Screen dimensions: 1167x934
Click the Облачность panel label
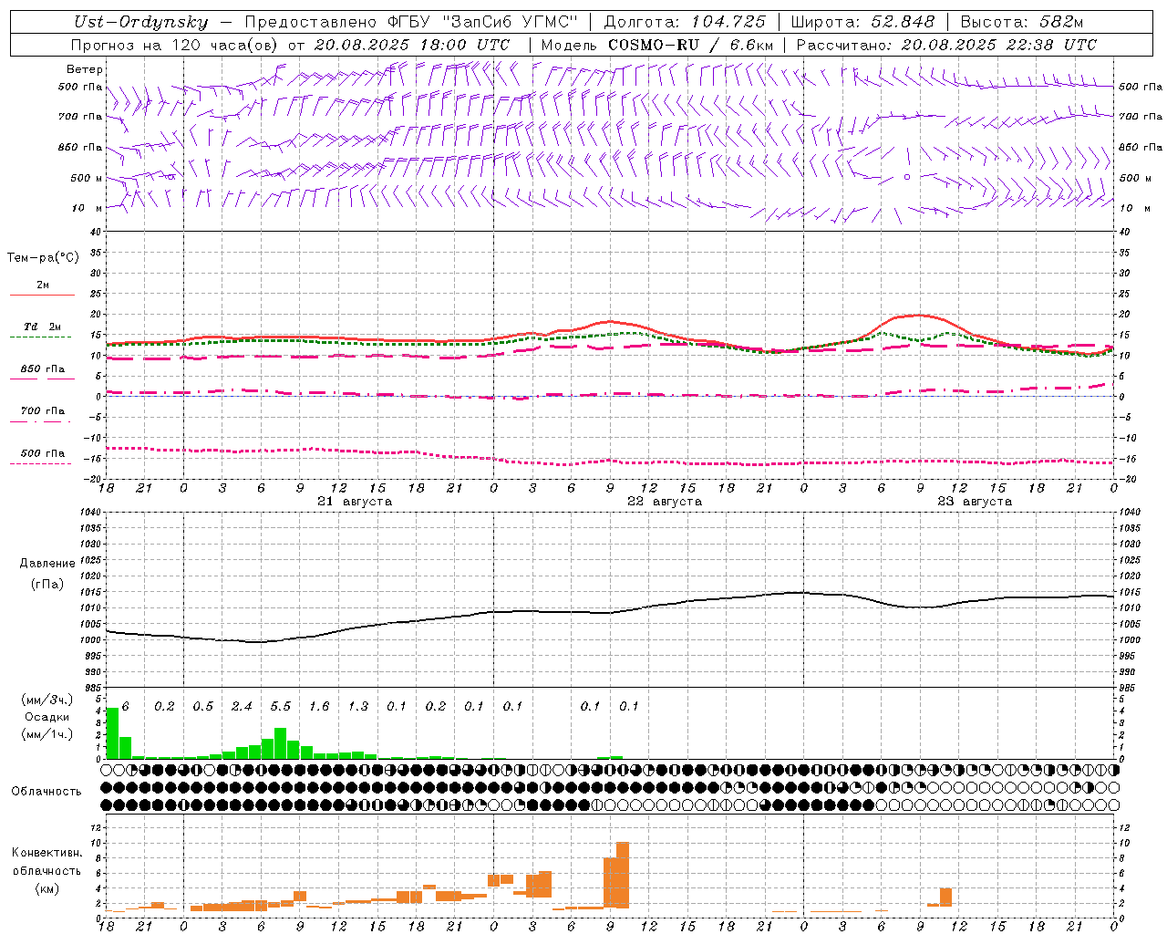point(46,792)
